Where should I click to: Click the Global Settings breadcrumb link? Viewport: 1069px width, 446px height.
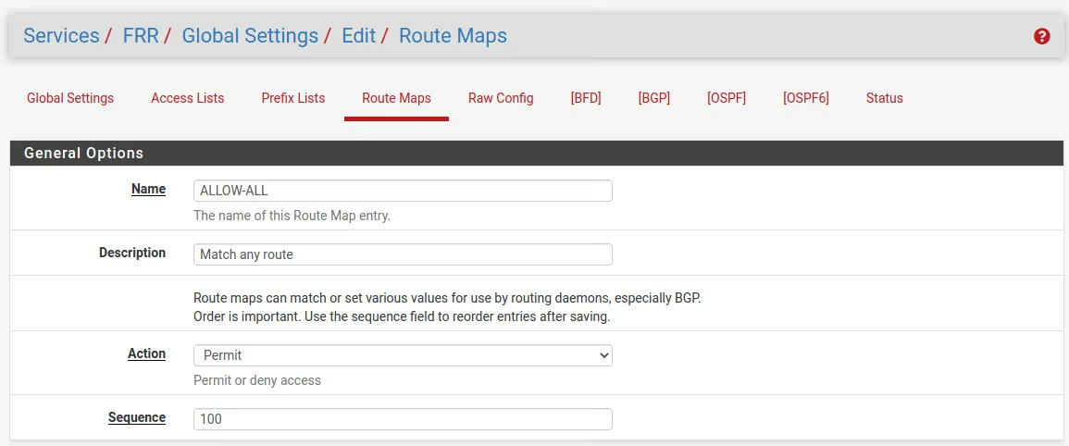point(250,36)
